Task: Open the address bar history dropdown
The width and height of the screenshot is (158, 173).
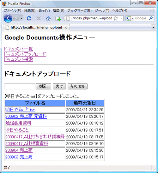Action: tap(121, 18)
